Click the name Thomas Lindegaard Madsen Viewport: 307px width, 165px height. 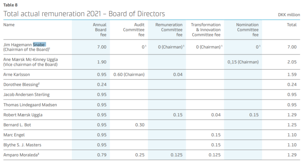[x=30, y=105]
